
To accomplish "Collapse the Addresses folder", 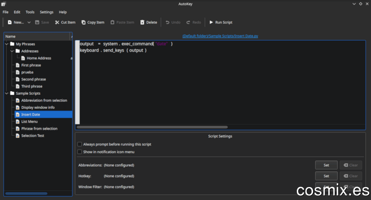I will click(12, 51).
